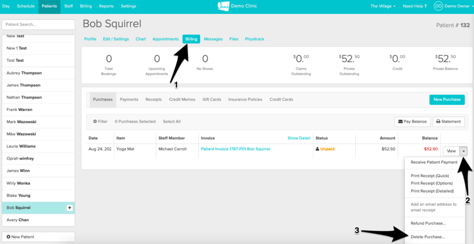
Task: Click the Pay Balance button
Action: [x=412, y=121]
